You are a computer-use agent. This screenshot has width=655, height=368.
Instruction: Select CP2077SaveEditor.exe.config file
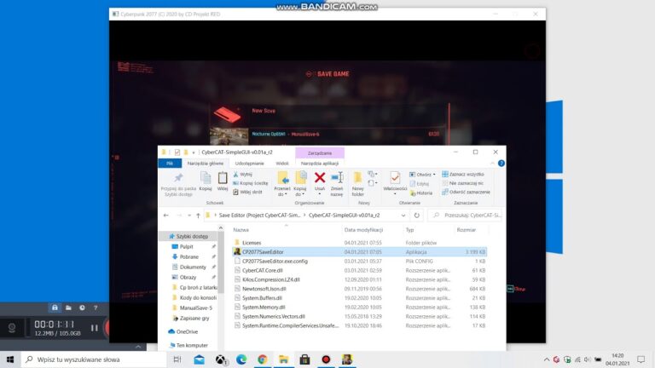[275, 261]
